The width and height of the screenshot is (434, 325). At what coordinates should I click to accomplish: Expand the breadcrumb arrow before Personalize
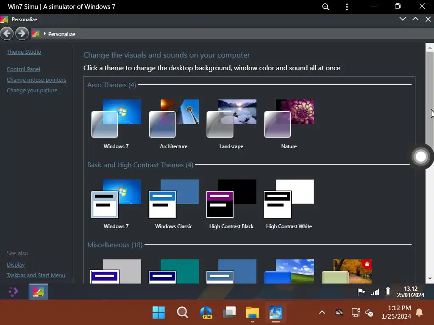click(45, 34)
